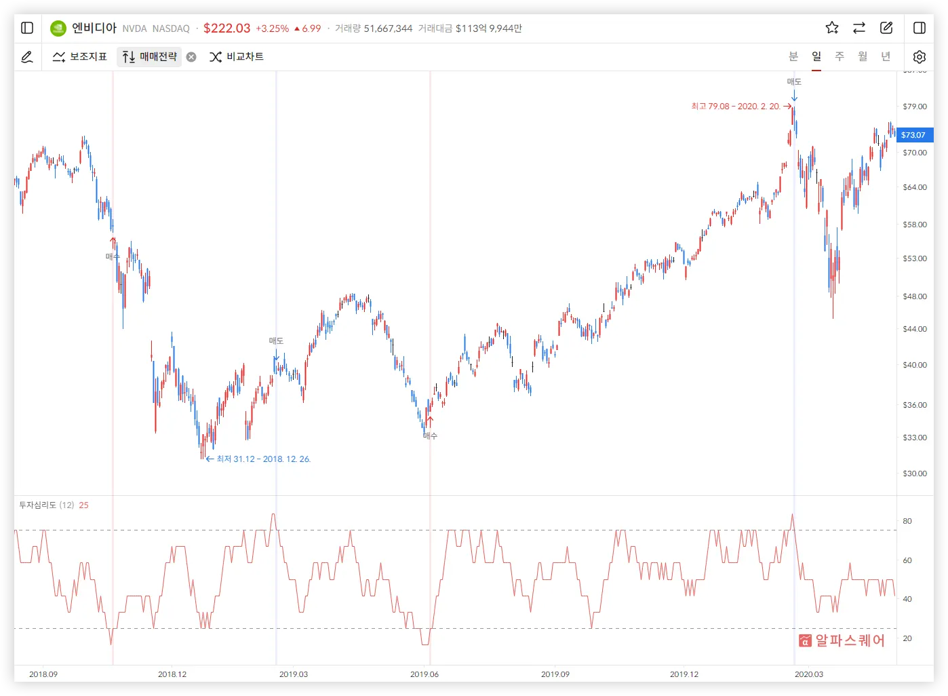Click the +3.25% change percentage
948x696 pixels.
coord(272,28)
